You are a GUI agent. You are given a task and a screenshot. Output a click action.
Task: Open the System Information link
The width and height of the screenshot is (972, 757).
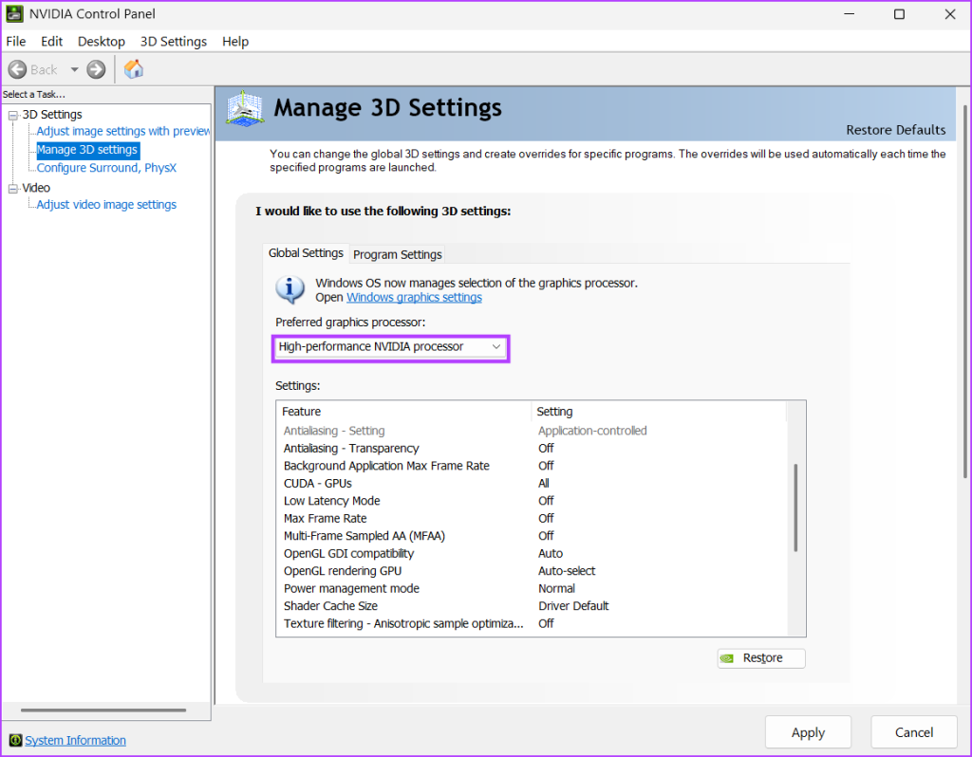click(x=75, y=740)
